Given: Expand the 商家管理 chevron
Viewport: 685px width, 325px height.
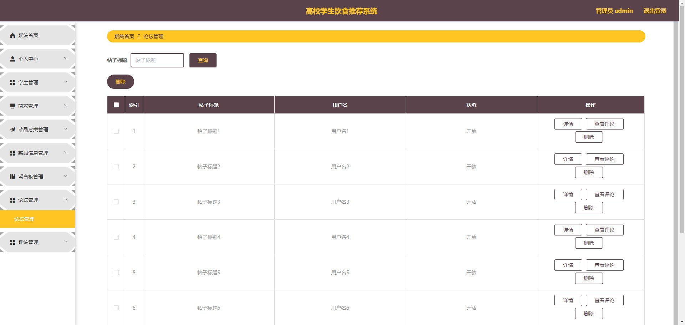Looking at the screenshot, I should (66, 105).
